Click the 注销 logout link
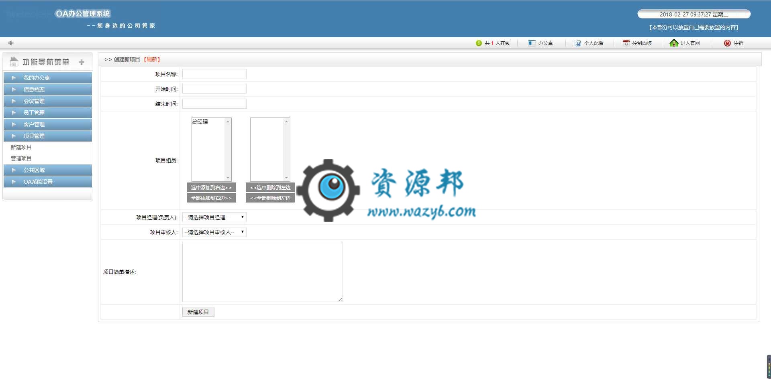 tap(738, 43)
